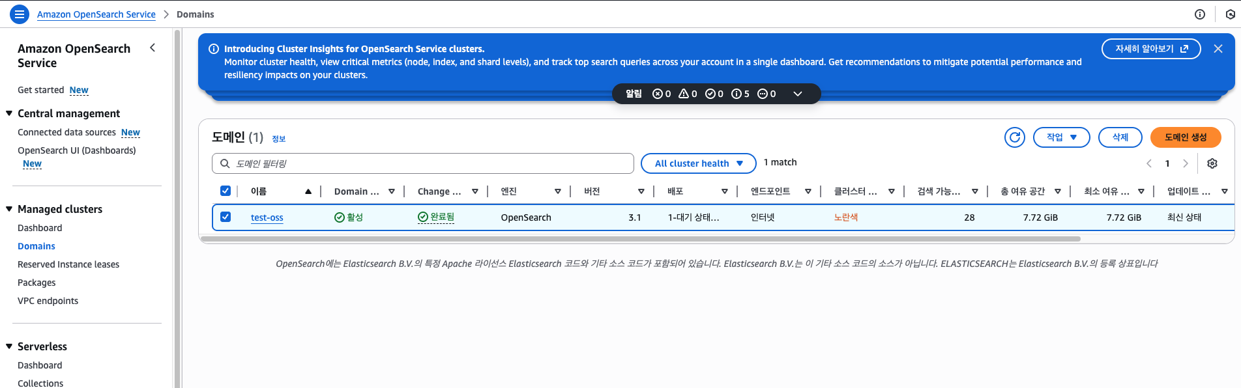Click the 도메인 생성 button
Image resolution: width=1241 pixels, height=388 pixels.
[x=1186, y=137]
